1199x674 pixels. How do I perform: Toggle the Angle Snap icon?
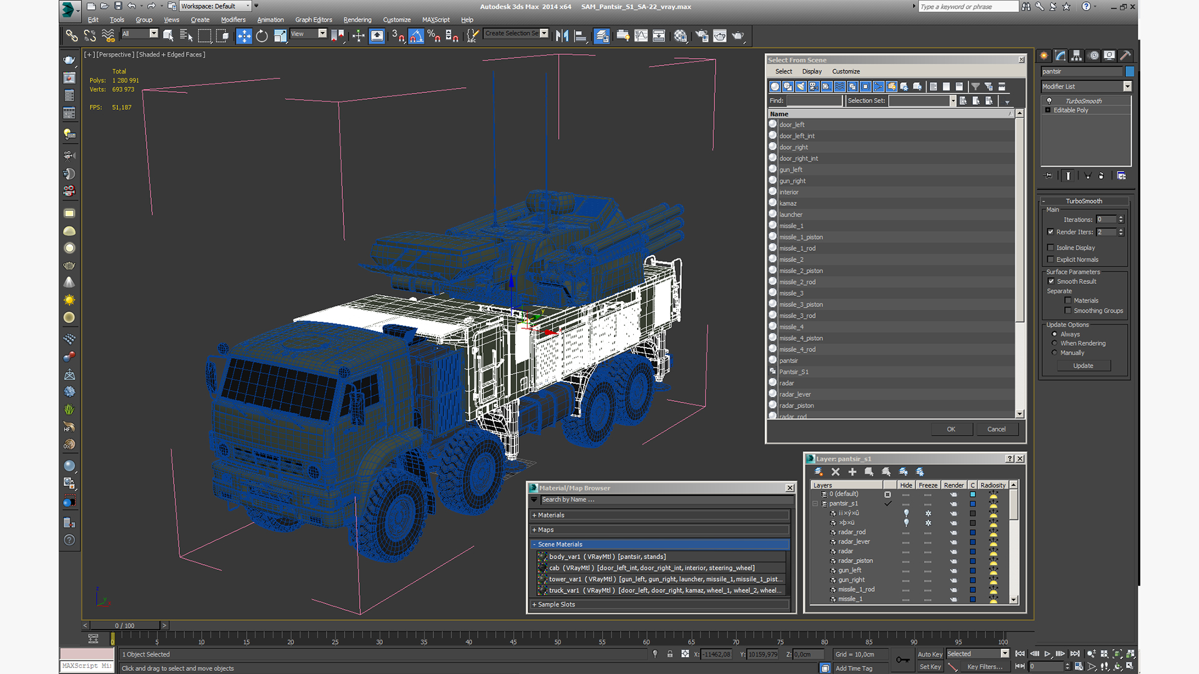tap(416, 36)
